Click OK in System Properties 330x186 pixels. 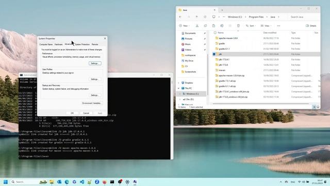click(x=72, y=113)
